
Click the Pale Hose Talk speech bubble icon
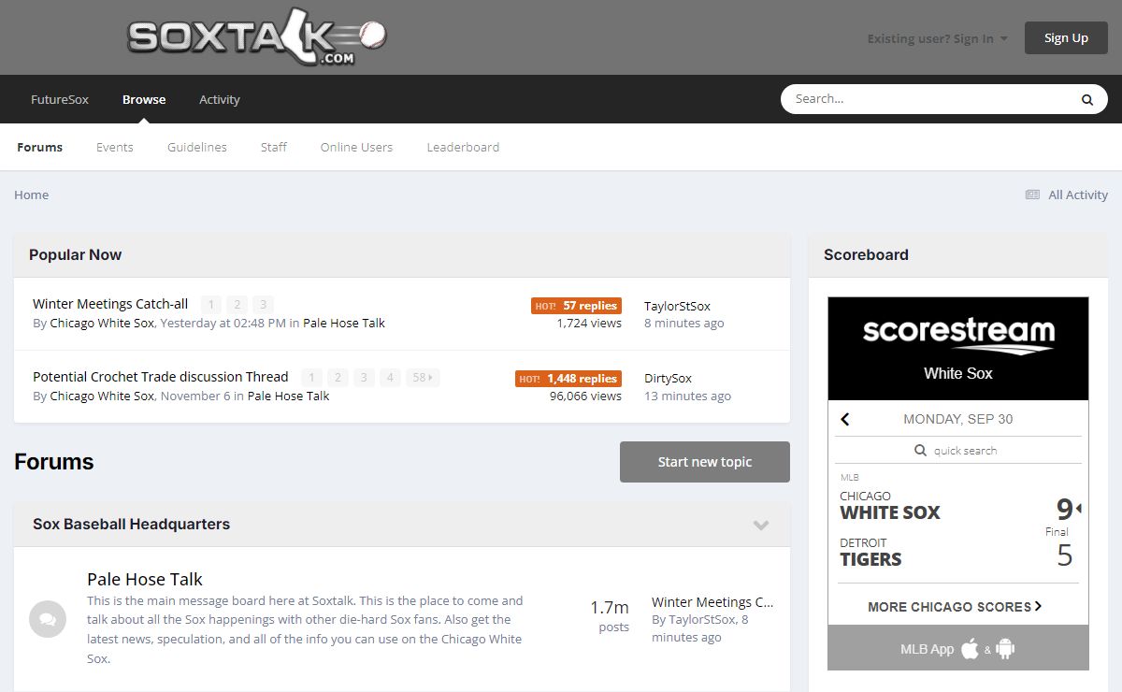pos(48,619)
